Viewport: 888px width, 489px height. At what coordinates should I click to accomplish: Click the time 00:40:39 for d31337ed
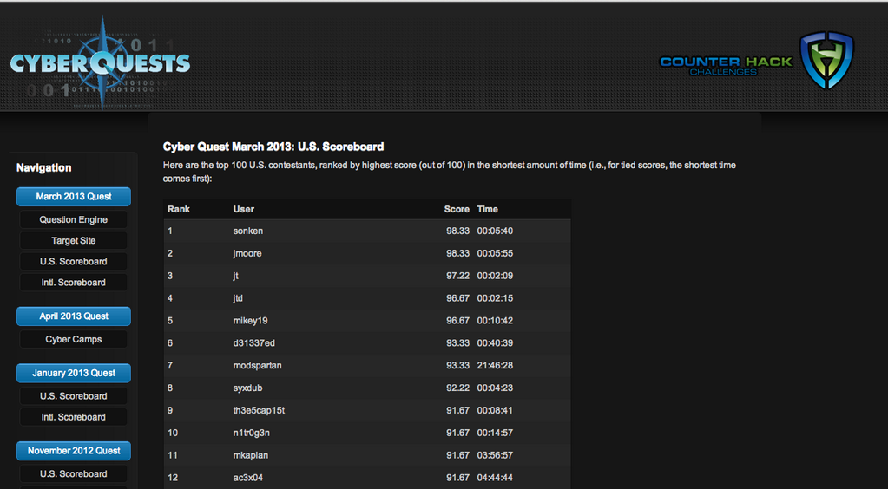coord(495,343)
